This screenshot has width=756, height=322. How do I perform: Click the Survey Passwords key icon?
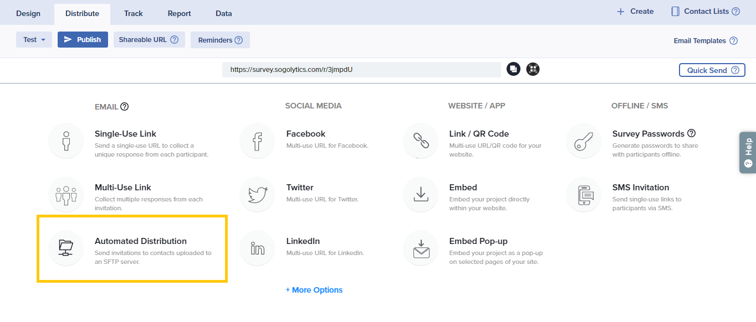[x=584, y=141]
